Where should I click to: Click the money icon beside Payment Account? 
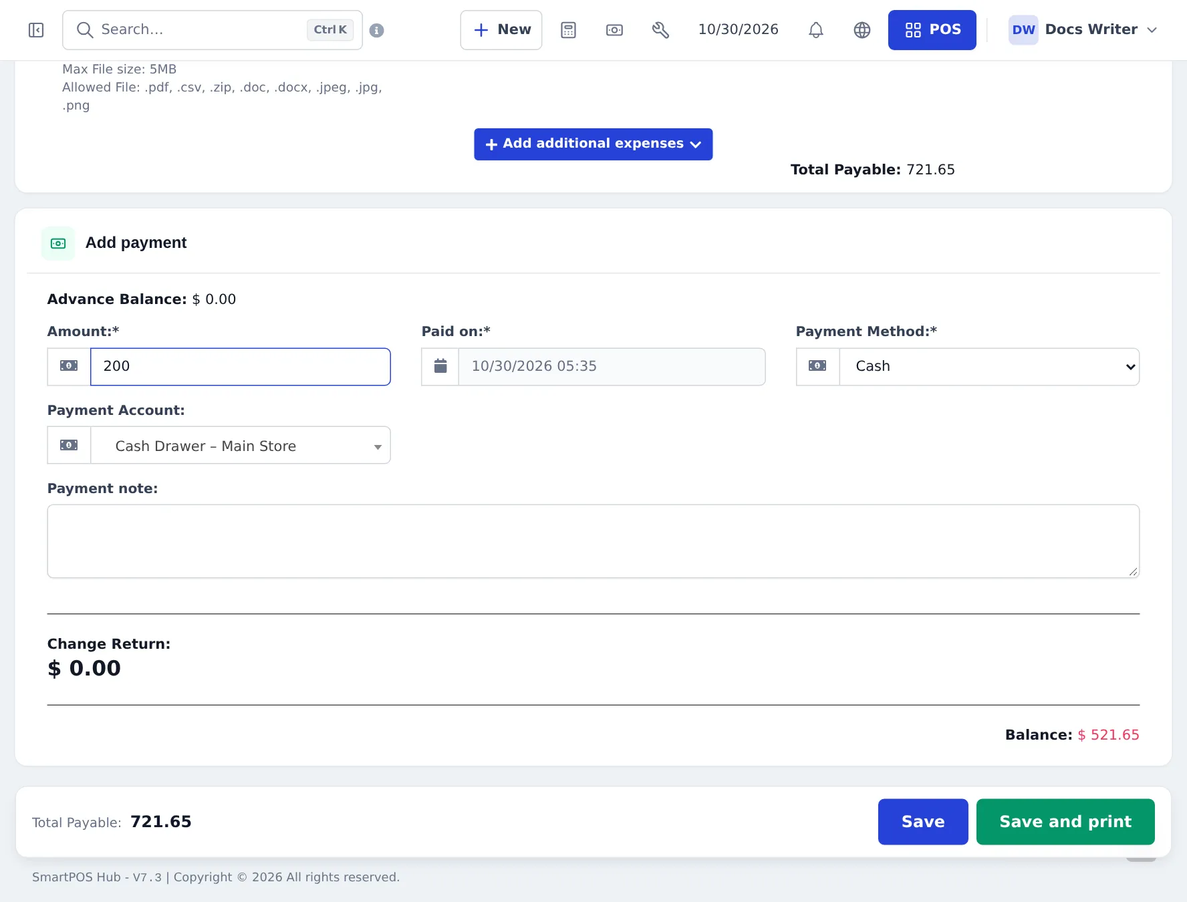[x=69, y=445]
